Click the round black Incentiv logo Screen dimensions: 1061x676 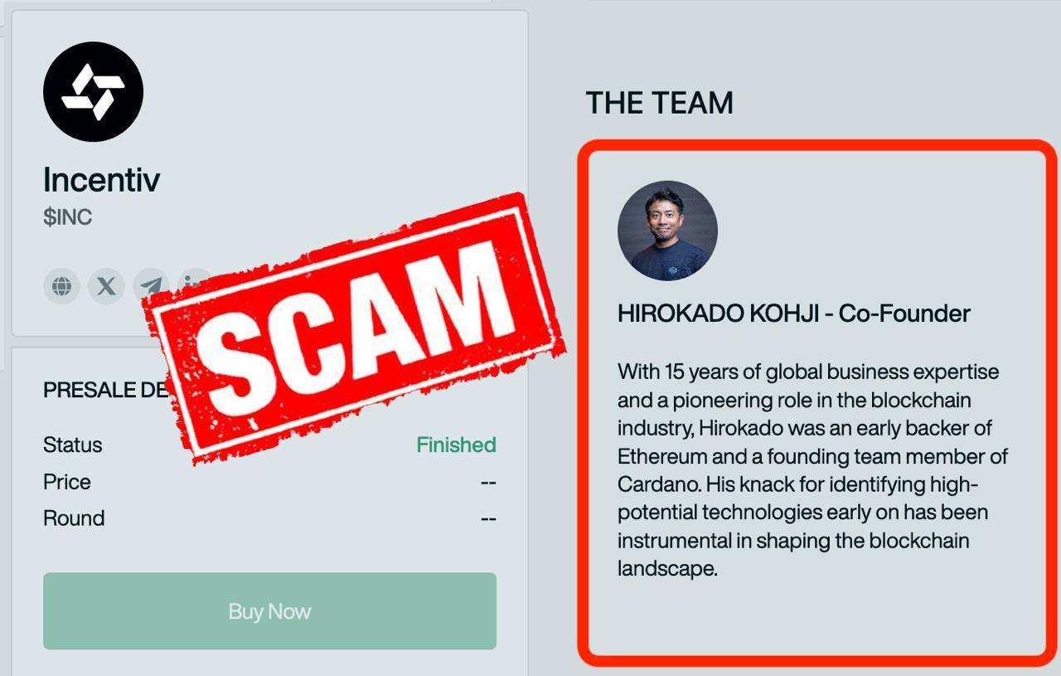coord(93,91)
